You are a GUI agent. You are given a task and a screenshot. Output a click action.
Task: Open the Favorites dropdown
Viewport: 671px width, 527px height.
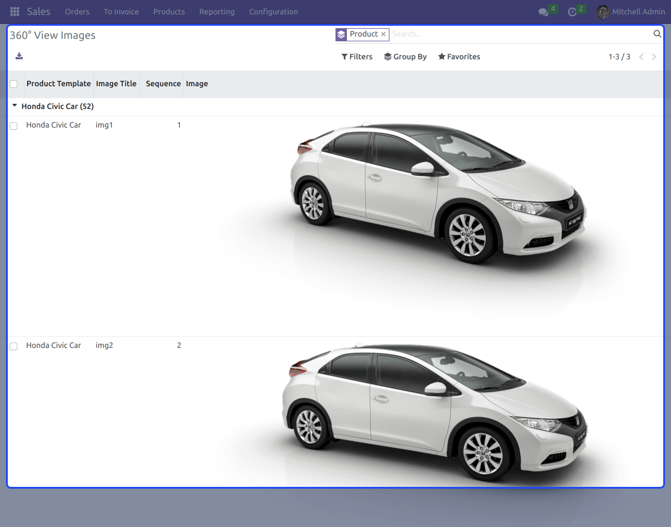click(x=459, y=56)
